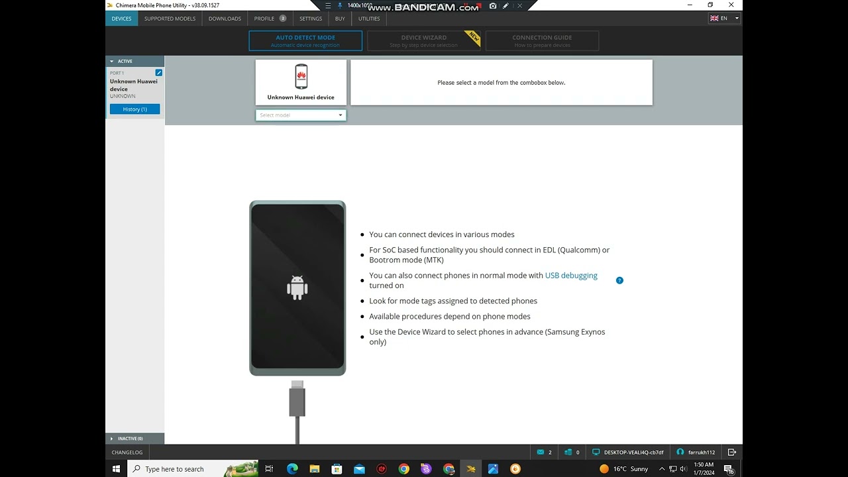Follow the USB debugging link
Image resolution: width=848 pixels, height=477 pixels.
[x=571, y=276]
